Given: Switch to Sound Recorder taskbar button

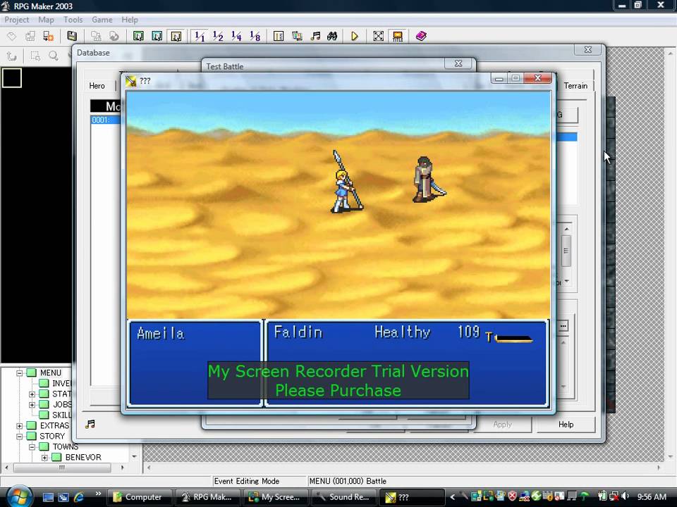Looking at the screenshot, I should point(343,497).
